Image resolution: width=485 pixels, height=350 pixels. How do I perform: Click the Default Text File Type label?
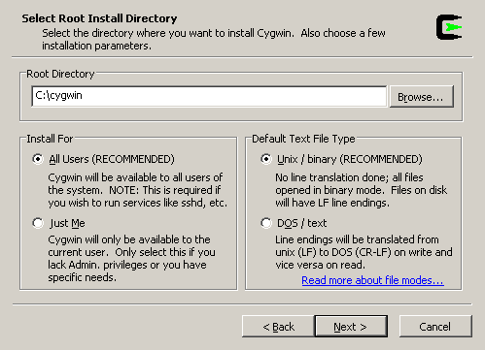(x=303, y=139)
